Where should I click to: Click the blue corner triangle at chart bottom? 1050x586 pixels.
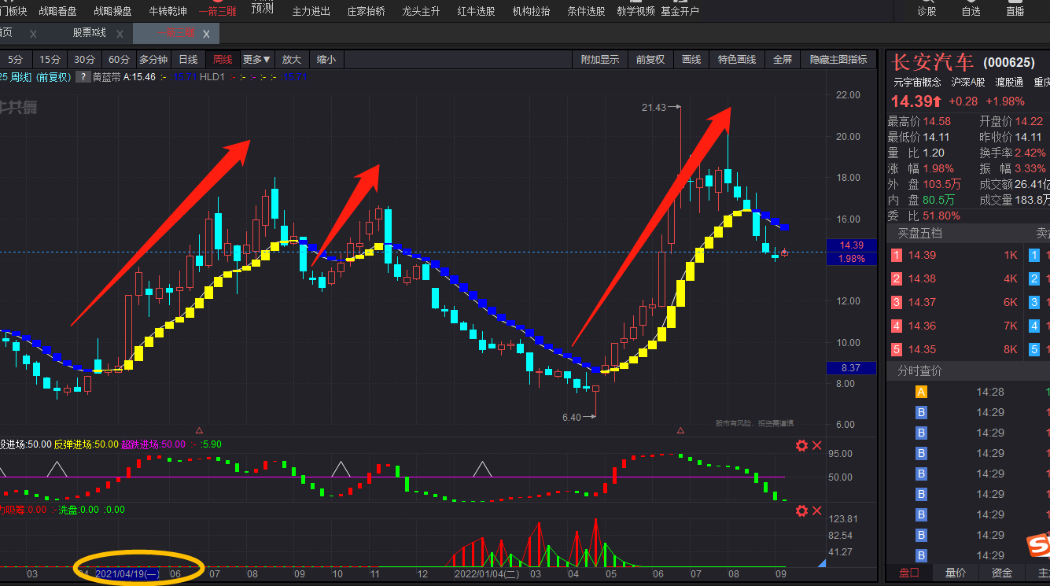(x=822, y=562)
